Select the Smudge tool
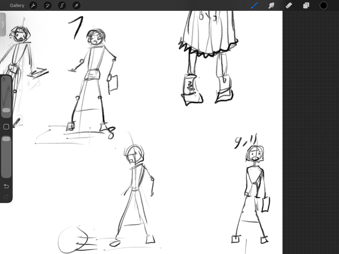Screen dimensions: 339x254 coord(271,5)
